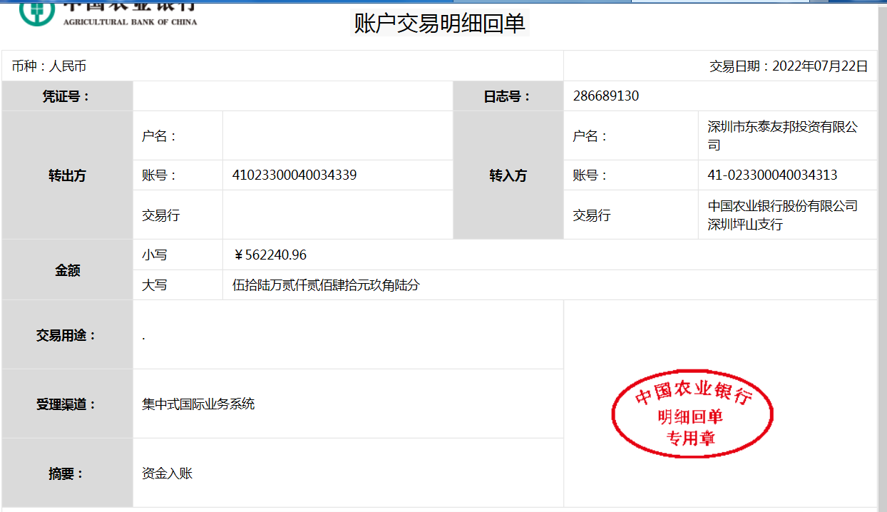This screenshot has width=887, height=512.
Task: Click the title 账户交易明细回单
Action: point(440,24)
